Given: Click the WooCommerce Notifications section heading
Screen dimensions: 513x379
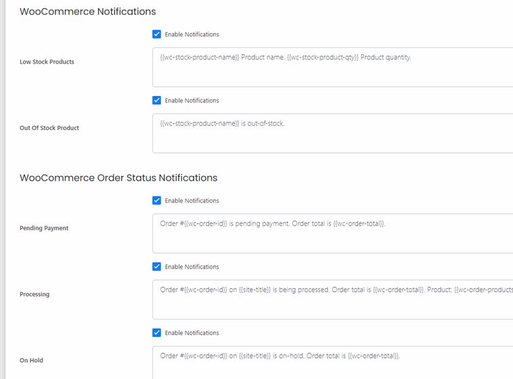Looking at the screenshot, I should point(88,12).
